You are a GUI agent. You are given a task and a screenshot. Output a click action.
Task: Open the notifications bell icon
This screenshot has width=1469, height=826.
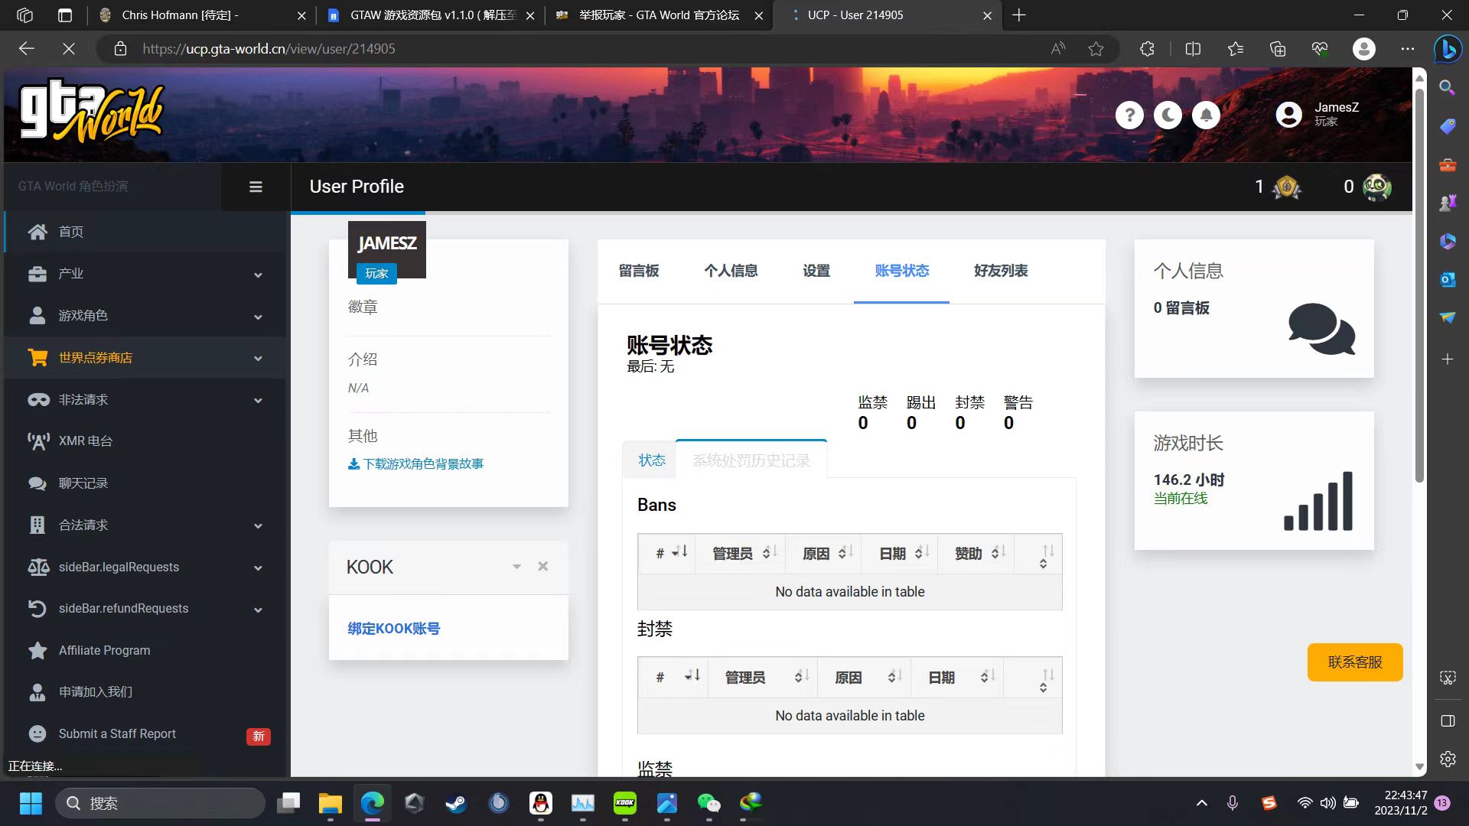(1206, 115)
